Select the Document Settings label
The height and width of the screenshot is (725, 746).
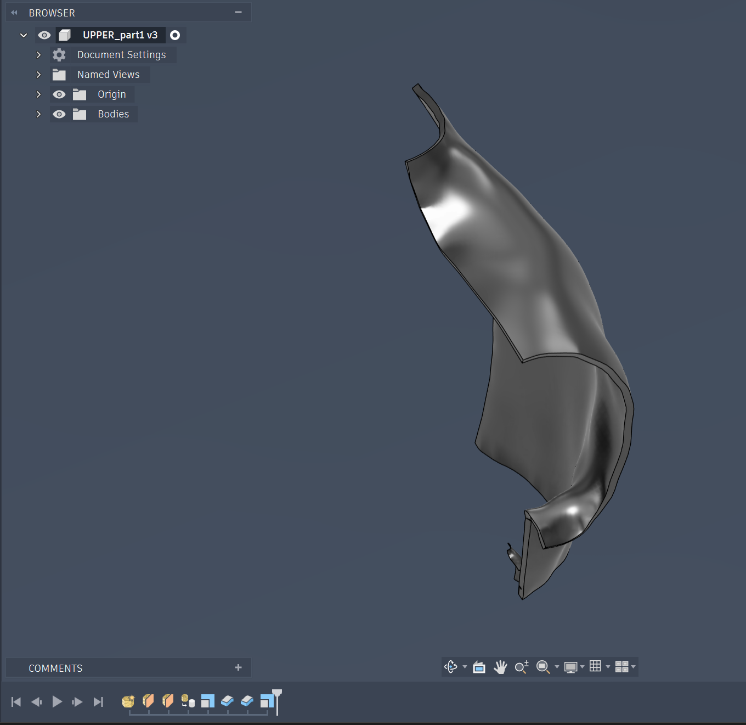[x=121, y=55]
